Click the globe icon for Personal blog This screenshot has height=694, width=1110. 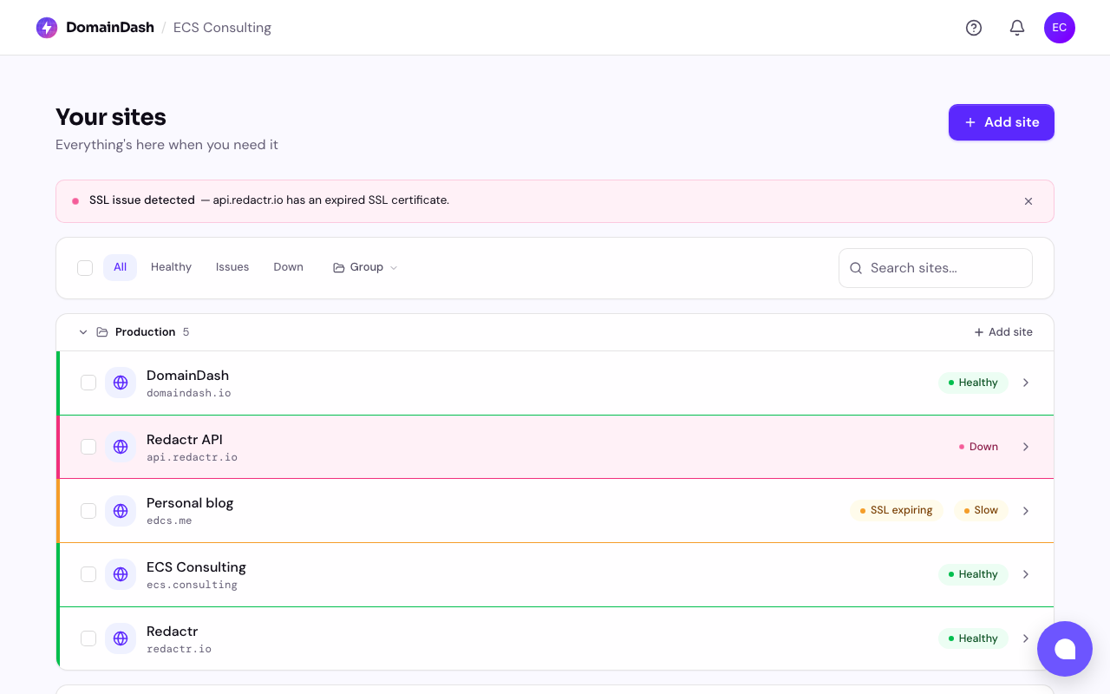pyautogui.click(x=121, y=511)
